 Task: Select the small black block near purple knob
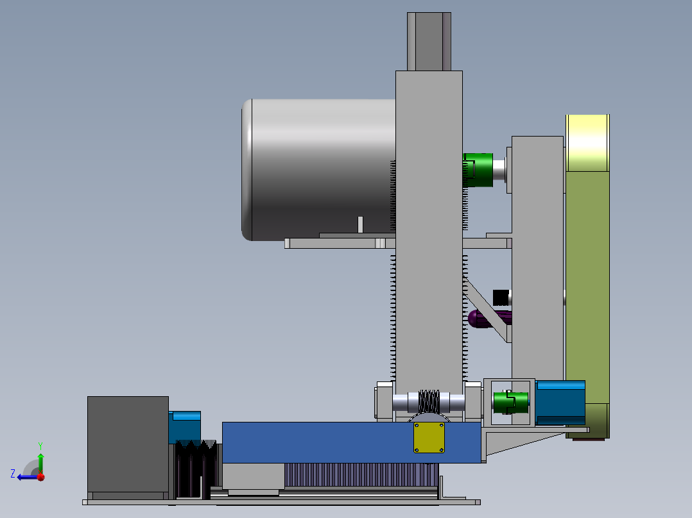[x=501, y=297]
